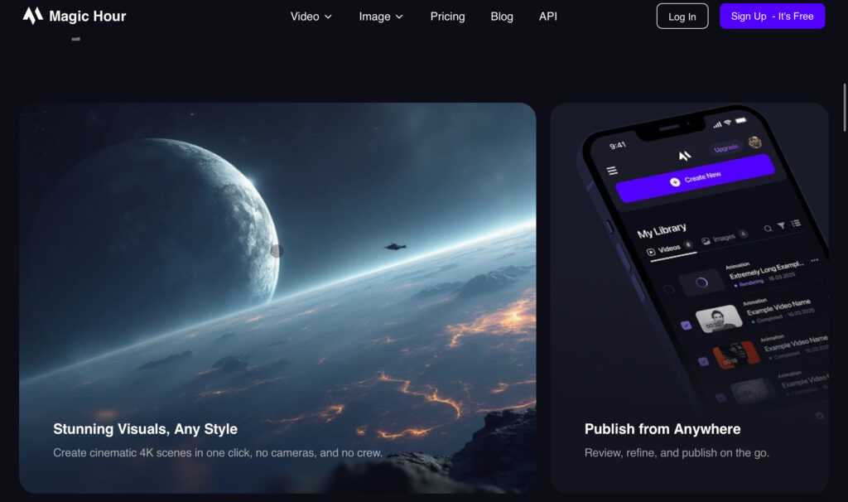The width and height of the screenshot is (848, 502).
Task: Expand the Video dropdown in navigation
Action: pos(311,17)
